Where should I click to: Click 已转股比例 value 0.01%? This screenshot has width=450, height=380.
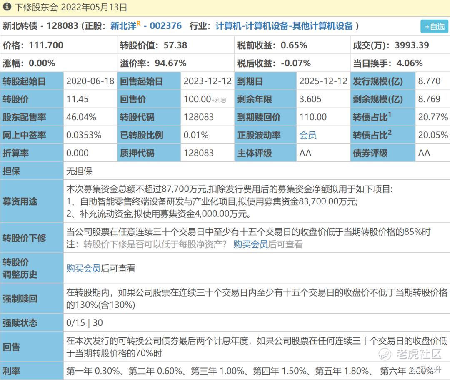[x=196, y=135]
